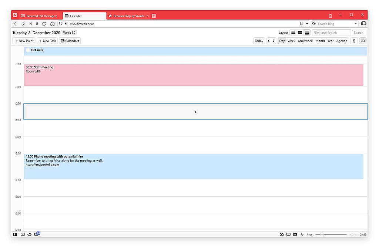Click the Search Bing field

335,24
